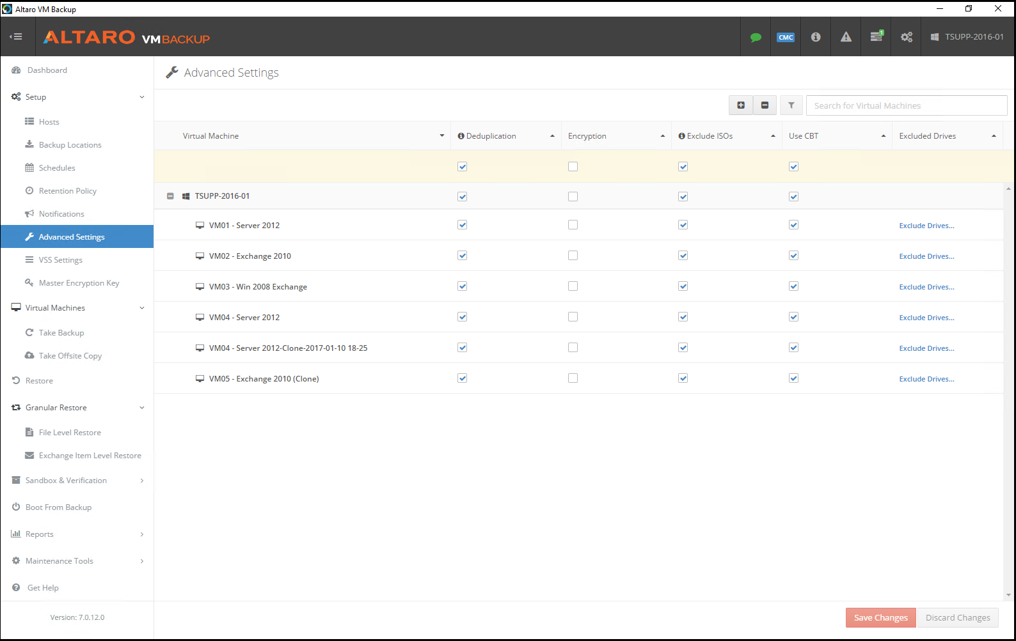Image resolution: width=1016 pixels, height=641 pixels.
Task: Sort by the Encryption column arrow
Action: click(663, 136)
